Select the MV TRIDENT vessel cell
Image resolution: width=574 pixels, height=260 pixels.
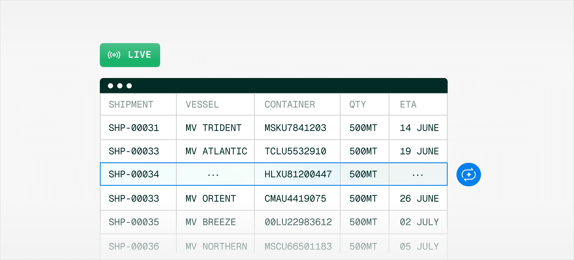(x=215, y=128)
